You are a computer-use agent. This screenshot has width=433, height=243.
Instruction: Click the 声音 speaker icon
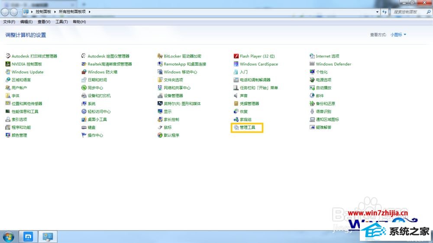tap(236, 96)
